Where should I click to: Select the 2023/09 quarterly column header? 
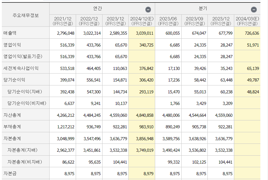(x=195, y=21)
